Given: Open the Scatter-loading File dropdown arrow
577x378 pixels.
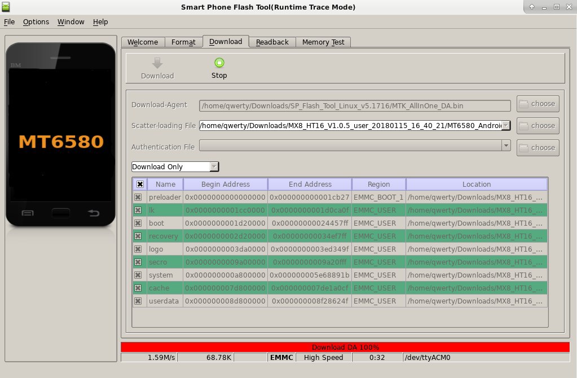Looking at the screenshot, I should 506,125.
